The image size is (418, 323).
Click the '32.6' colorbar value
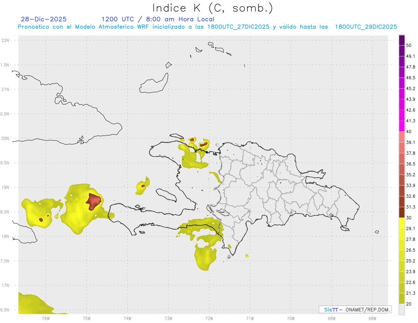point(410,196)
